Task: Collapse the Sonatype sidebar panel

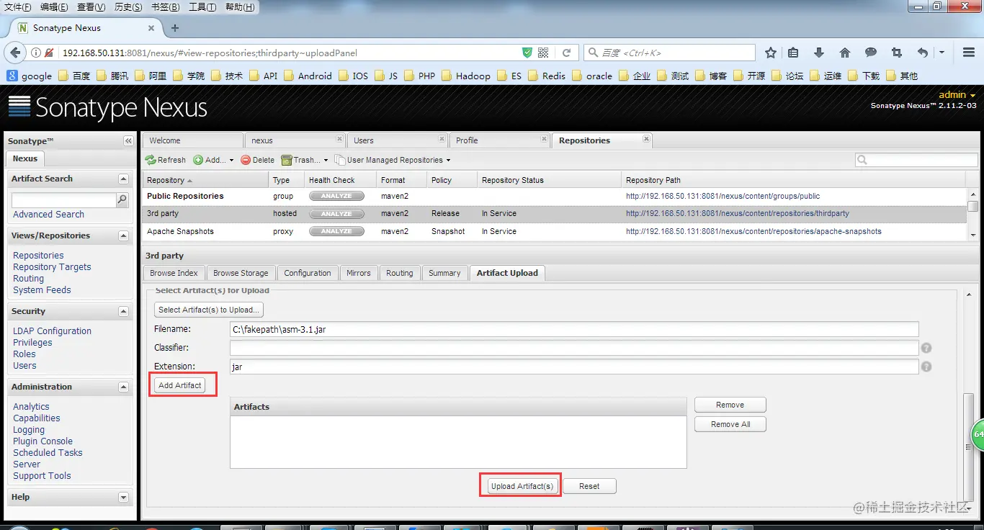Action: 128,141
